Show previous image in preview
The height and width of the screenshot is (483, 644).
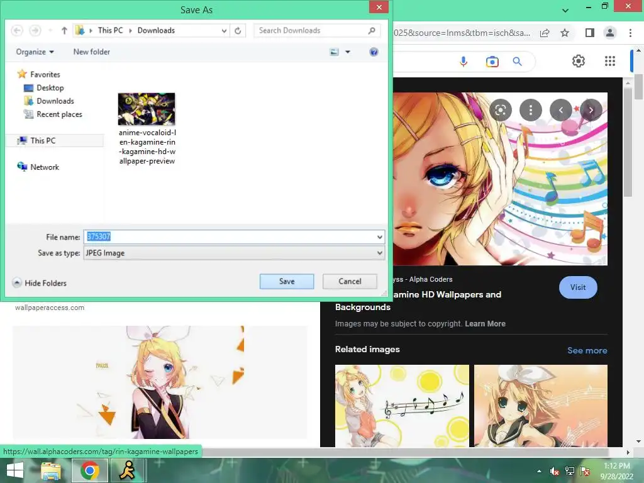tap(560, 110)
